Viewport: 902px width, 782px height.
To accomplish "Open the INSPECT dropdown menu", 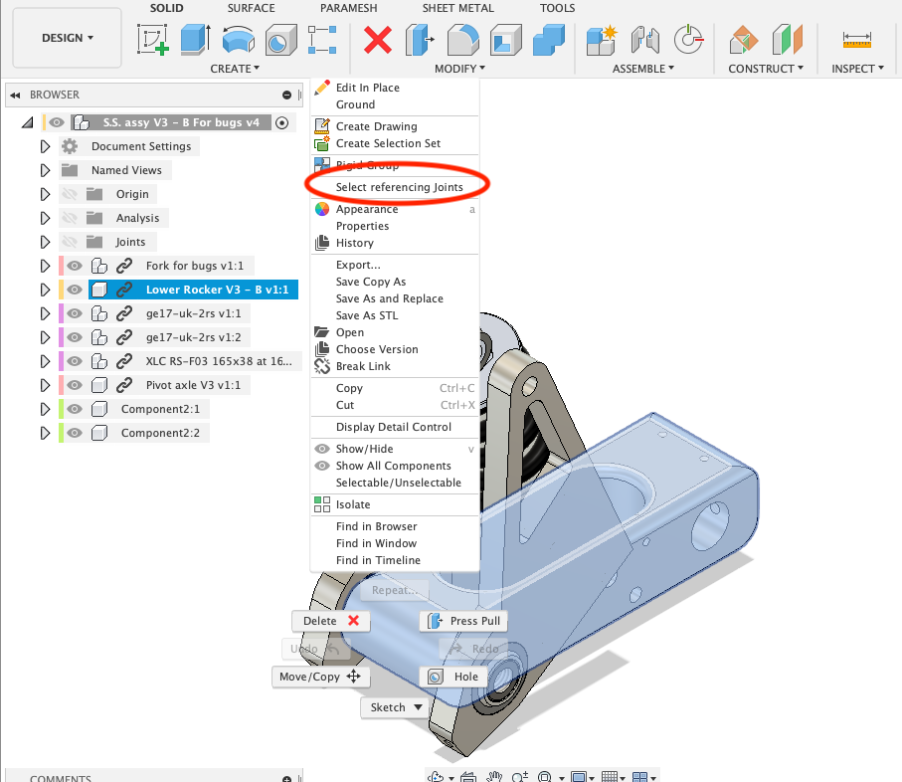I will coord(857,69).
